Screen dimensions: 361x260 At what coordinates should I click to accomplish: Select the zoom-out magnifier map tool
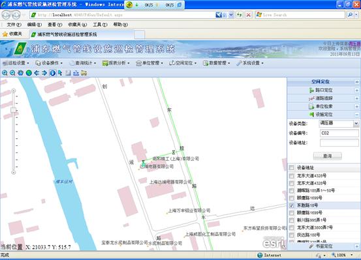pos(12,73)
